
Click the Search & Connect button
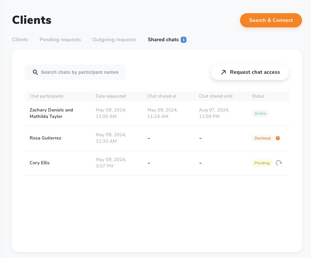tap(271, 20)
